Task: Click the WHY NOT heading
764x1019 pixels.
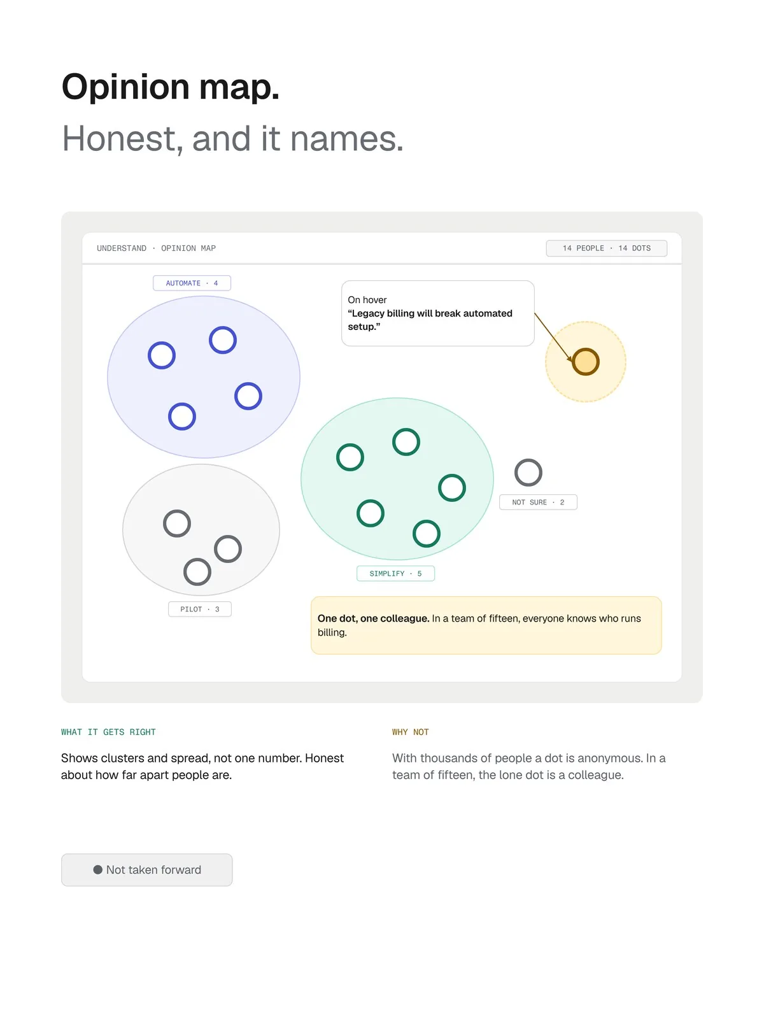Action: click(411, 732)
